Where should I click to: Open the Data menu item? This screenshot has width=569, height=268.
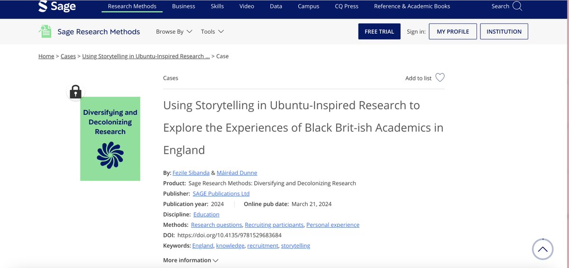point(276,6)
